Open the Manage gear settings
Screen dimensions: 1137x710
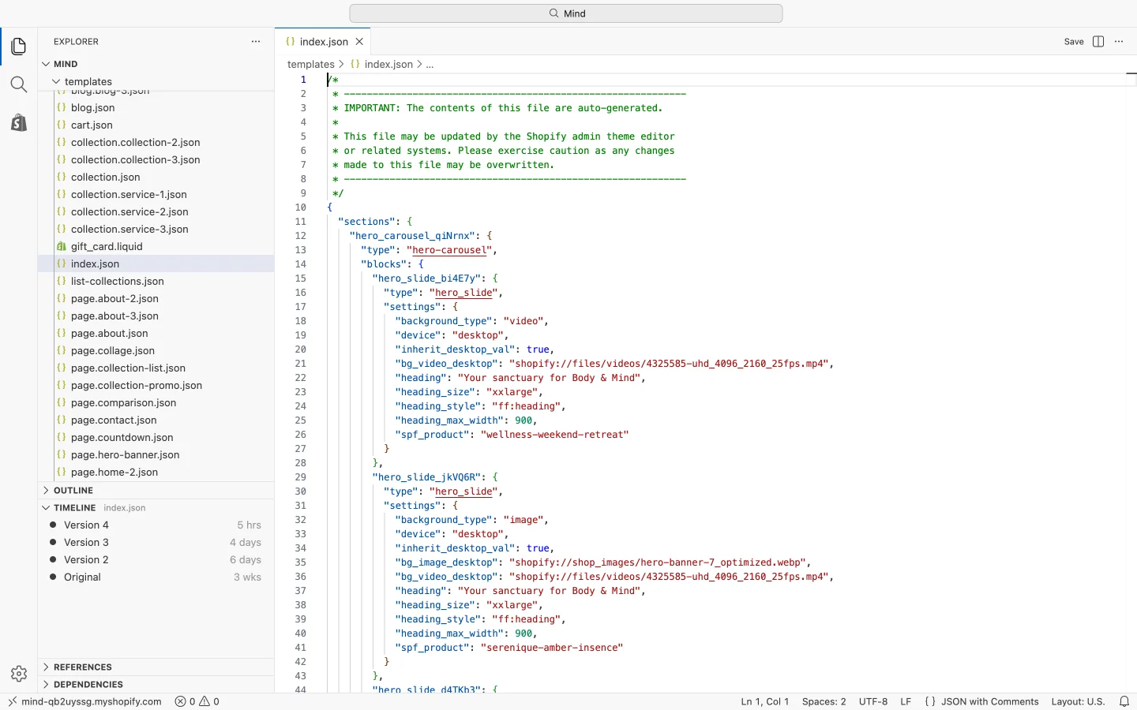[19, 674]
